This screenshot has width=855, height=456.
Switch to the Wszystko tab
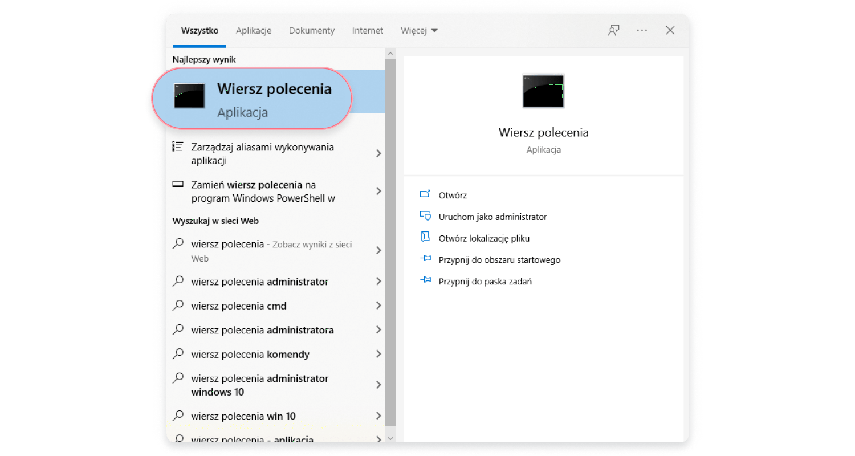pyautogui.click(x=199, y=31)
